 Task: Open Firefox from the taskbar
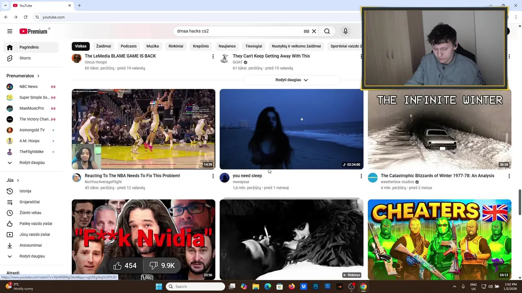click(292, 286)
